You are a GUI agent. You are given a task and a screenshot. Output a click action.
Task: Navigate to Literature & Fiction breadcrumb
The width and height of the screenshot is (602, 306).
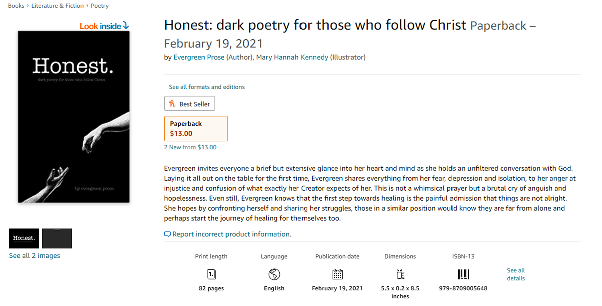tap(57, 6)
